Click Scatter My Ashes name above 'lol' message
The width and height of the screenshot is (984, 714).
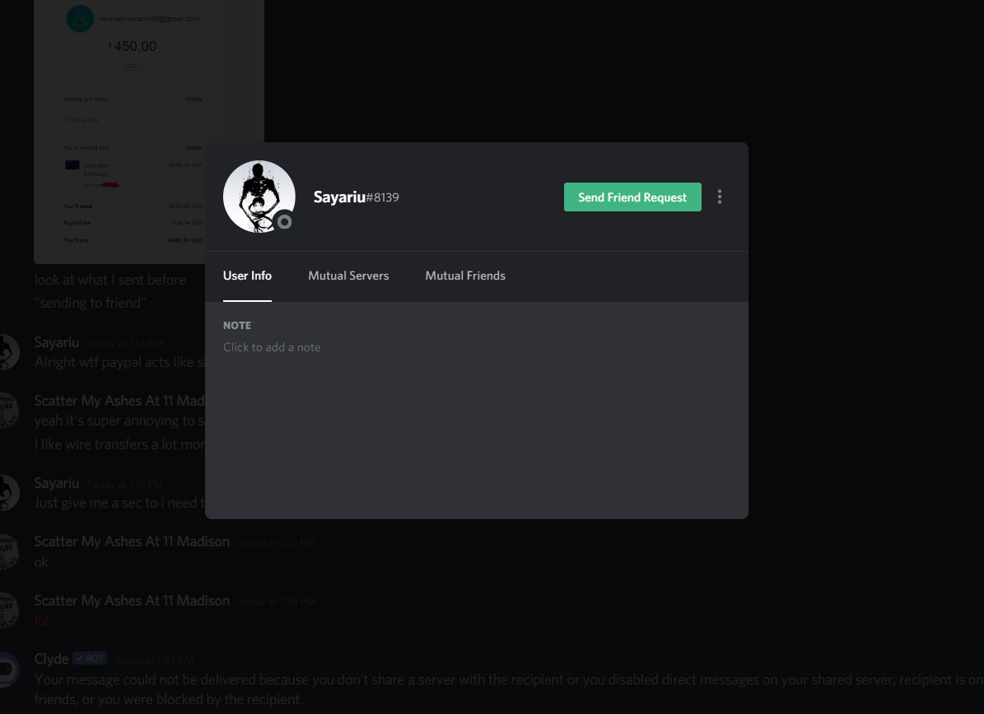pos(132,600)
